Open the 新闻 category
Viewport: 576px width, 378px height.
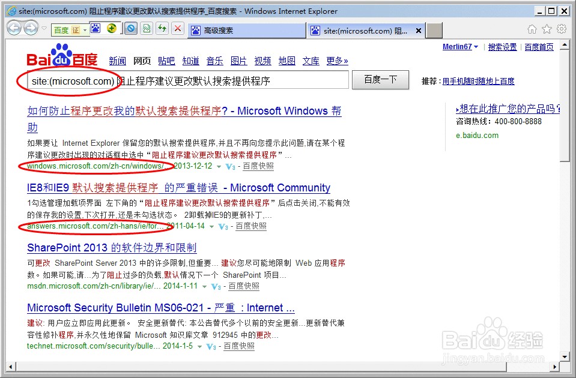tap(118, 61)
